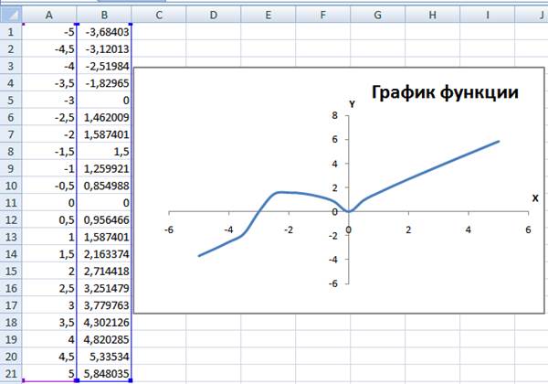The height and width of the screenshot is (384, 548).
Task: Select column F header
Action: [323, 15]
